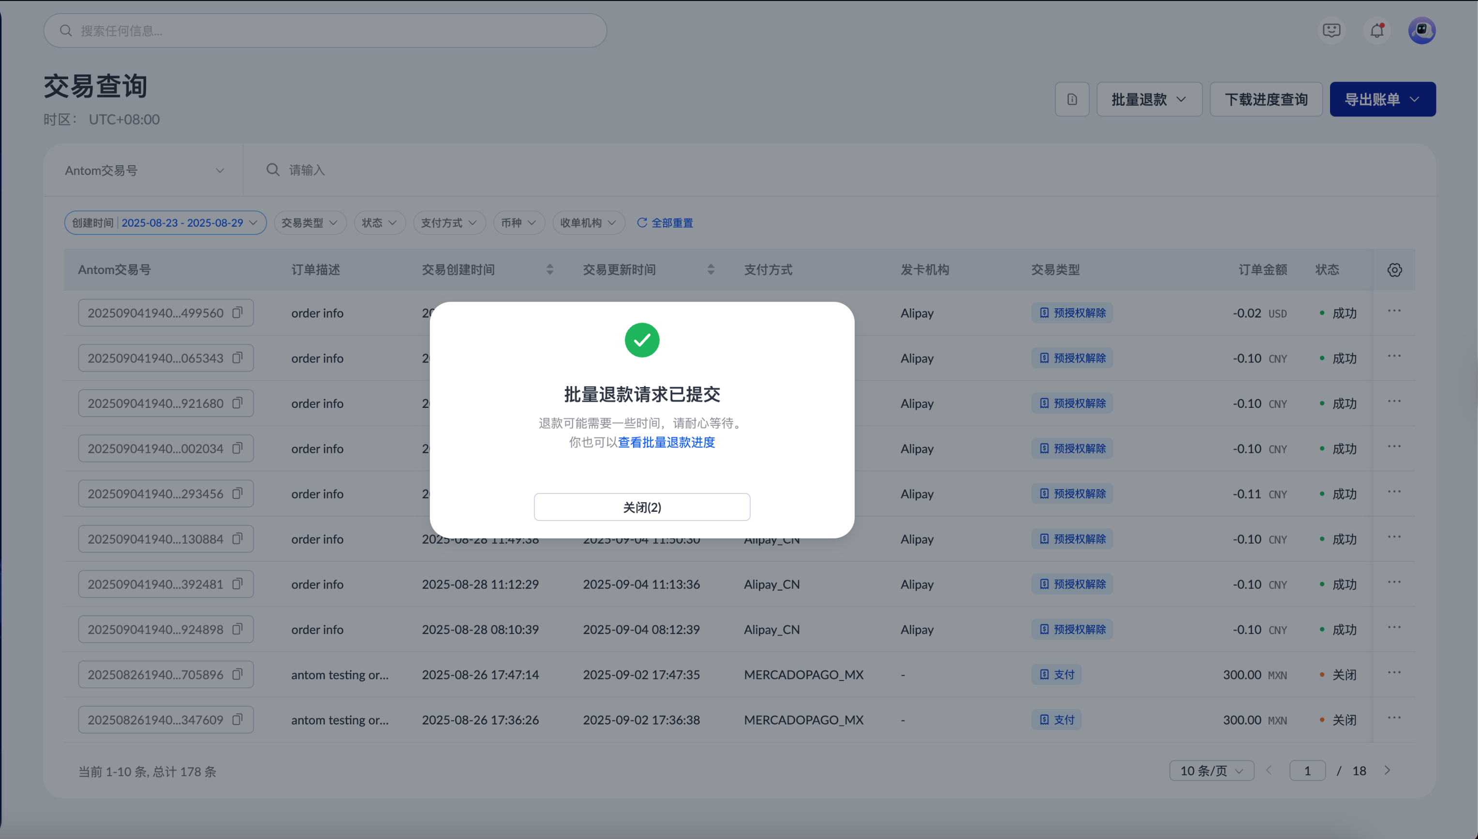Click the 支付 tag in row ending 705896
The height and width of the screenshot is (839, 1478).
pyautogui.click(x=1056, y=675)
